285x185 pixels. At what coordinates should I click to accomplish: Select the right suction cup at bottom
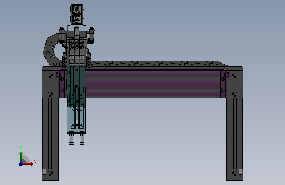[x=82, y=140]
